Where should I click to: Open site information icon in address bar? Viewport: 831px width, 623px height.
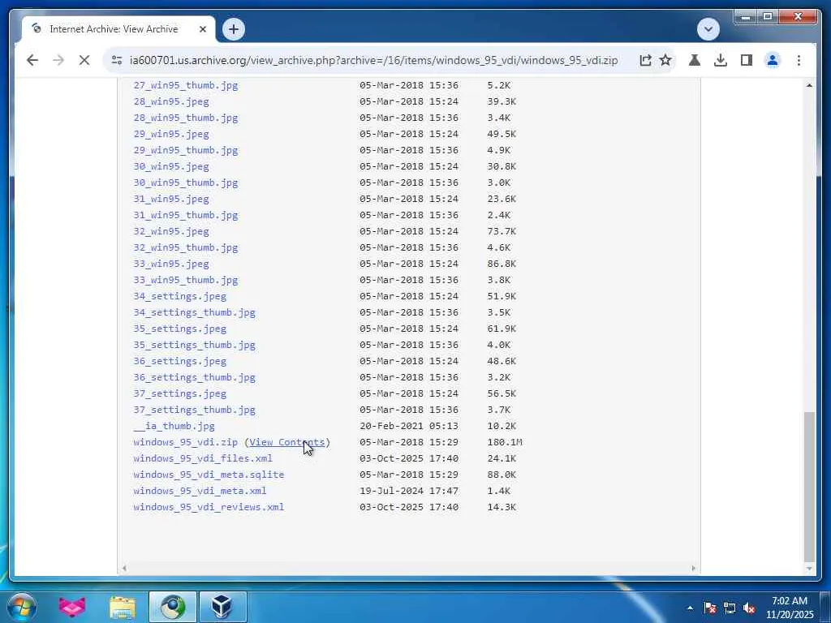pyautogui.click(x=117, y=60)
